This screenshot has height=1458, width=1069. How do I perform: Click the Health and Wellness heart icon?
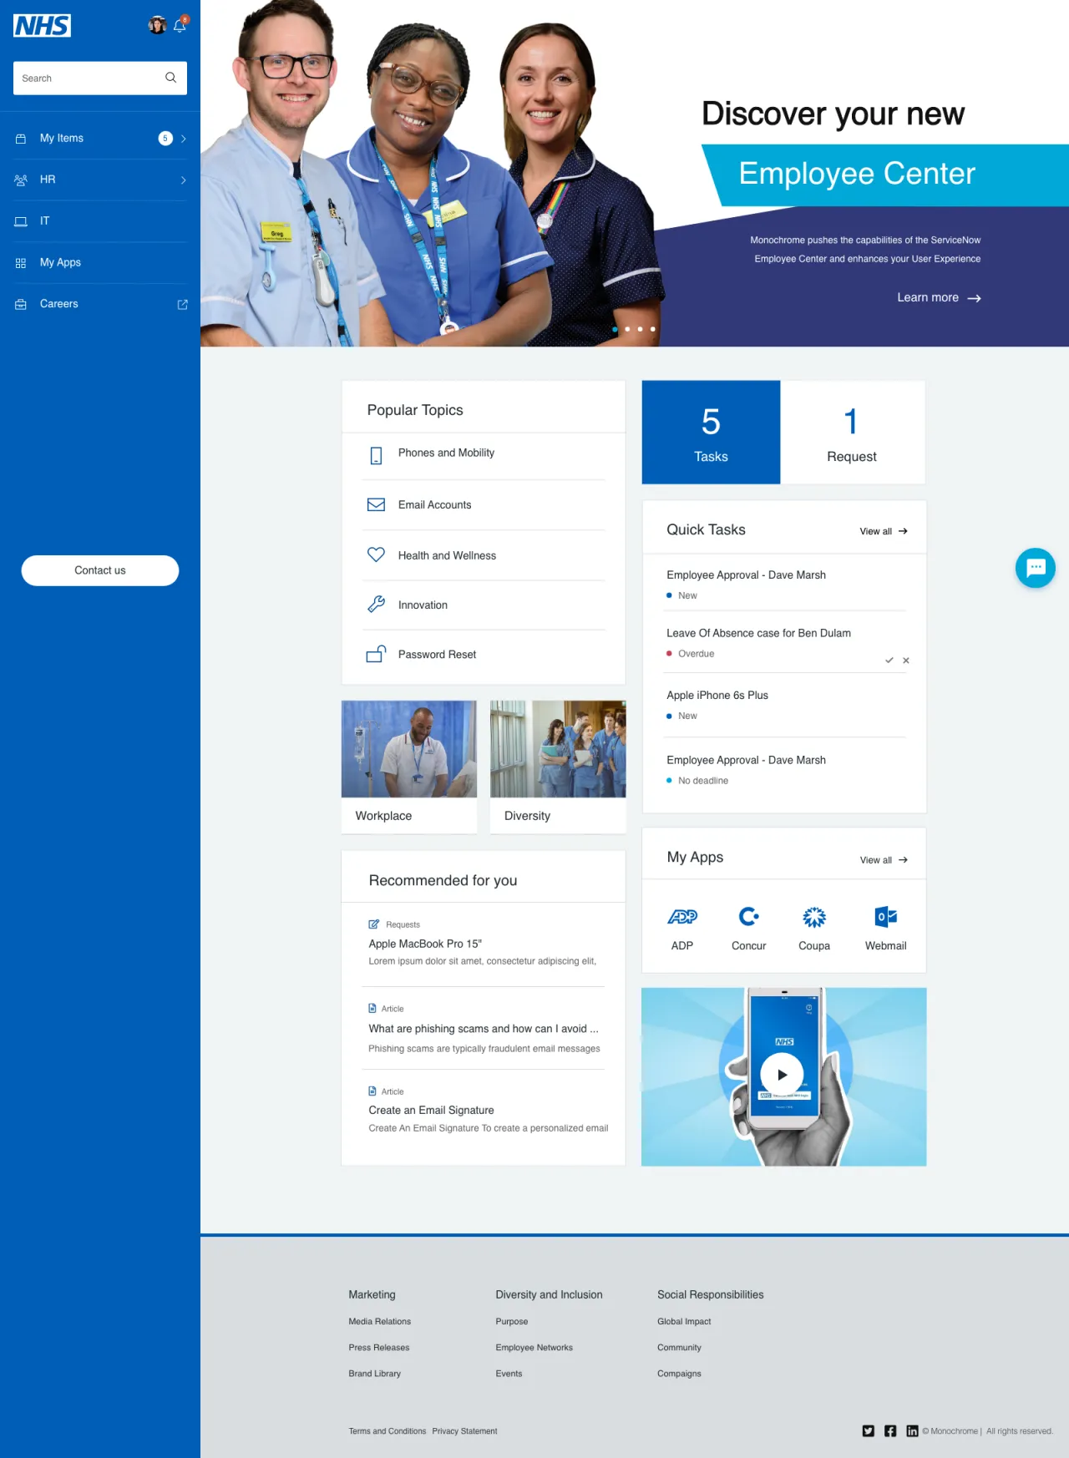(377, 554)
